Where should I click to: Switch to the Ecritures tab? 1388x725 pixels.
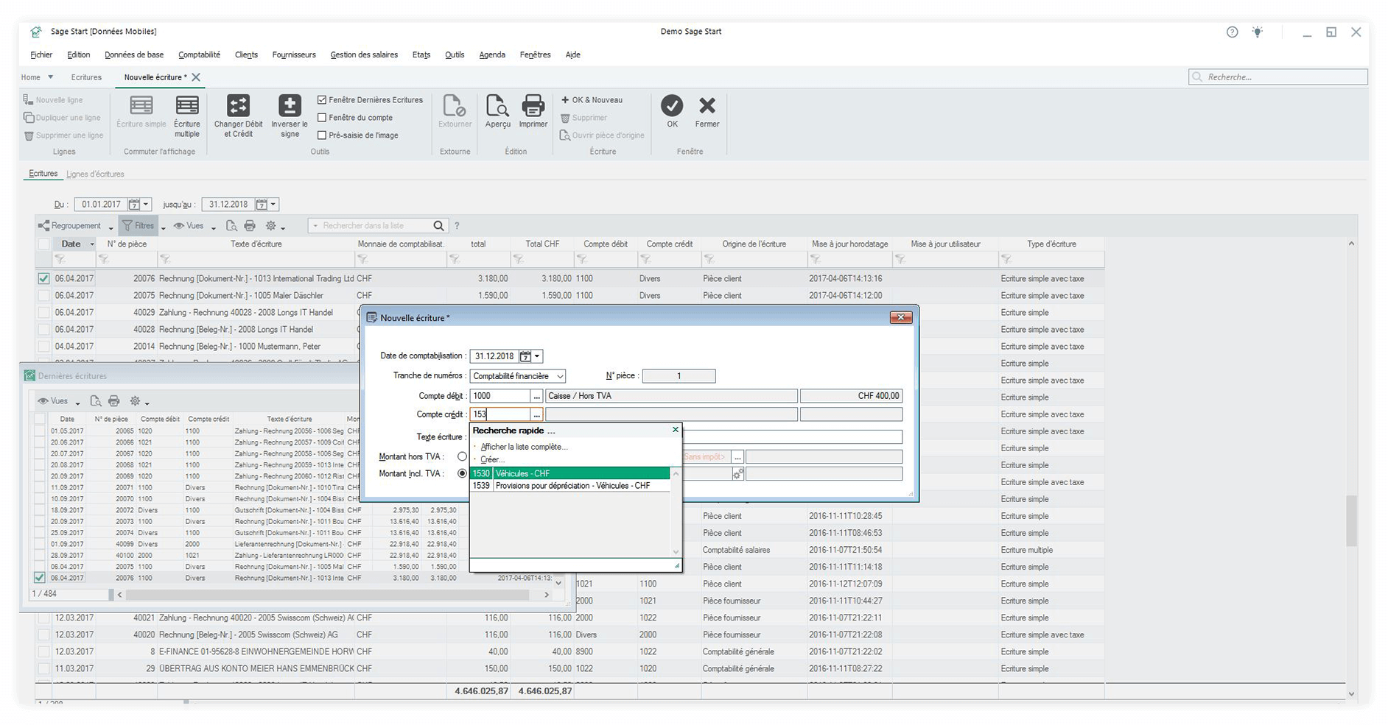click(x=43, y=174)
